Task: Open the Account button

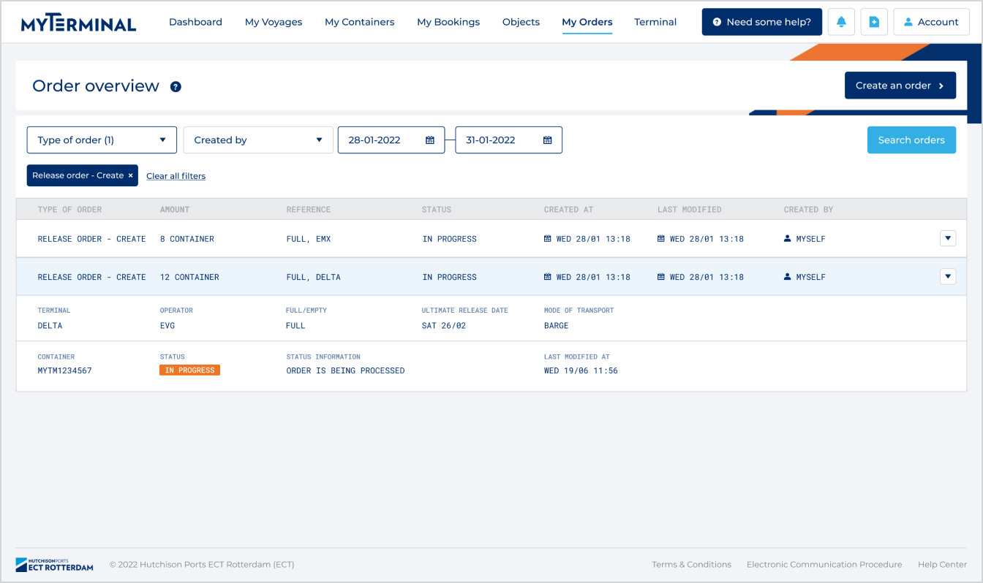Action: (x=931, y=22)
